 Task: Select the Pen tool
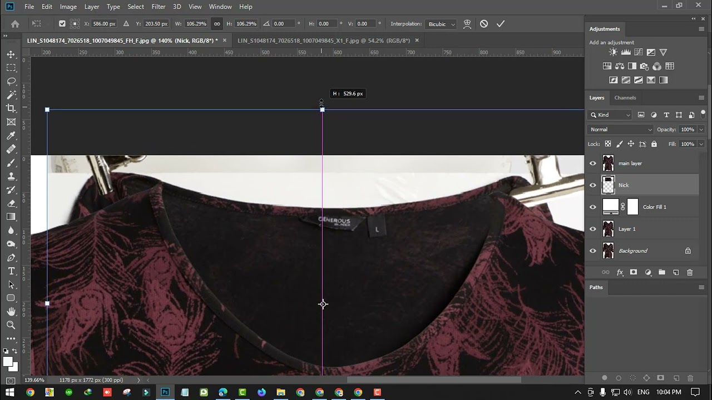coord(11,258)
